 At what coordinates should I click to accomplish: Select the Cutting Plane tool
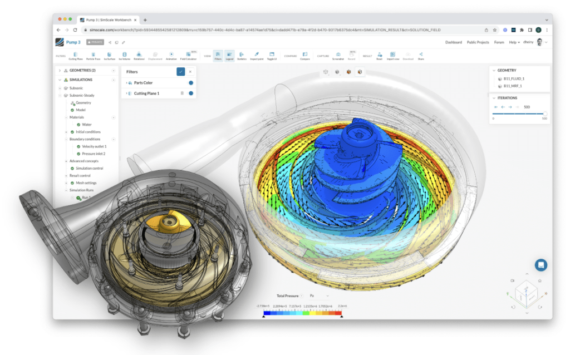click(75, 55)
